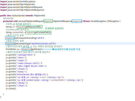Click the meta charset println line
Image resolution: width=135 pixels, height=101 pixels.
coord(24,63)
